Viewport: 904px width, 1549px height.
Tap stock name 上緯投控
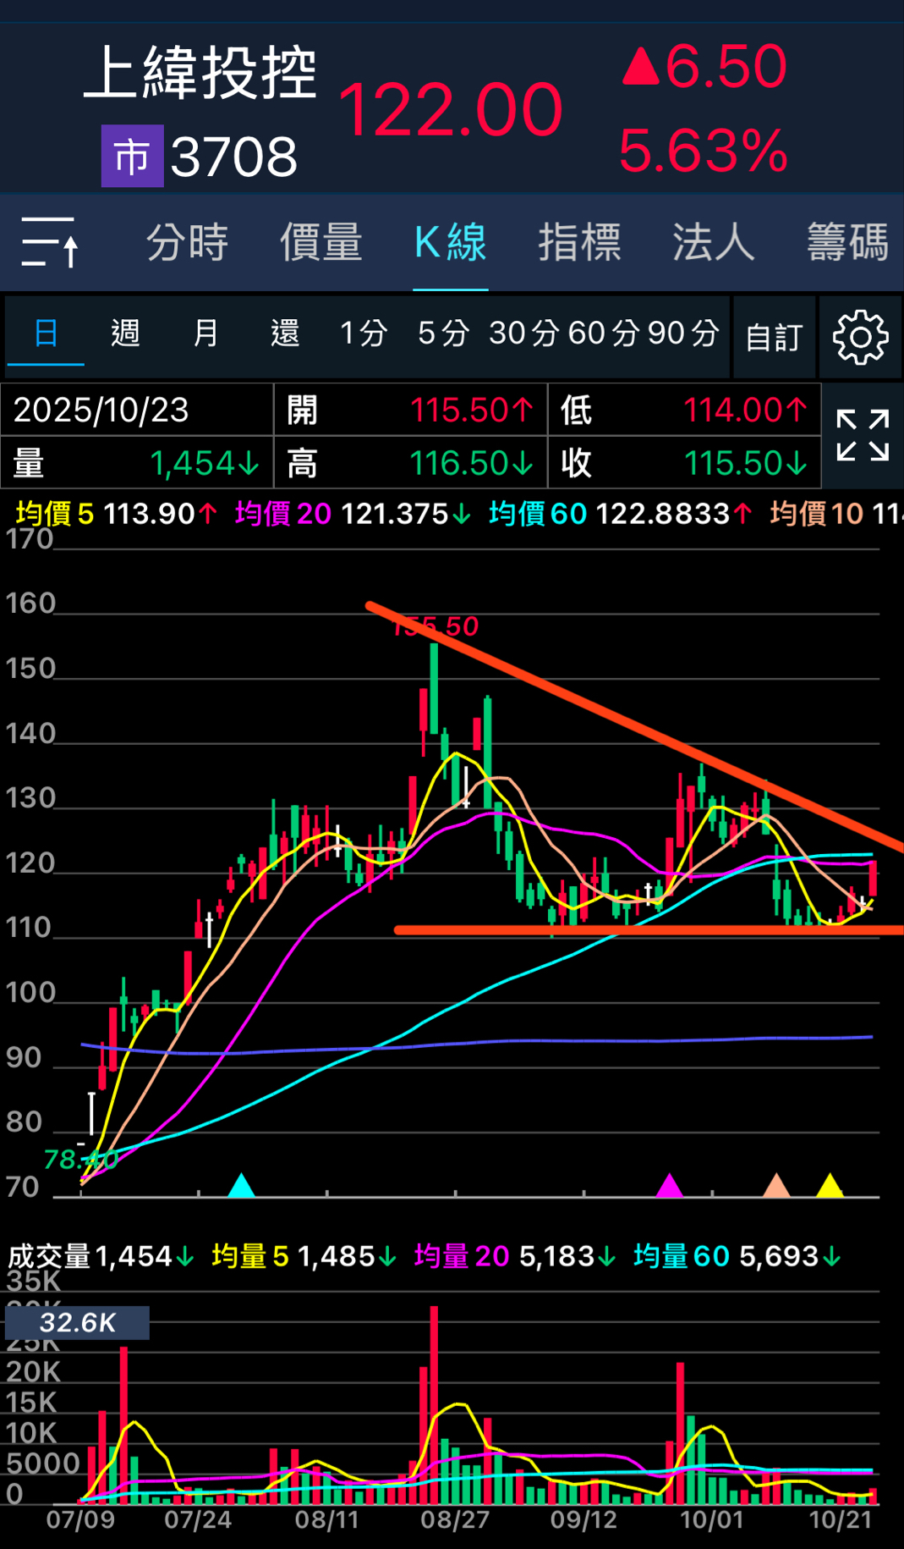200,72
